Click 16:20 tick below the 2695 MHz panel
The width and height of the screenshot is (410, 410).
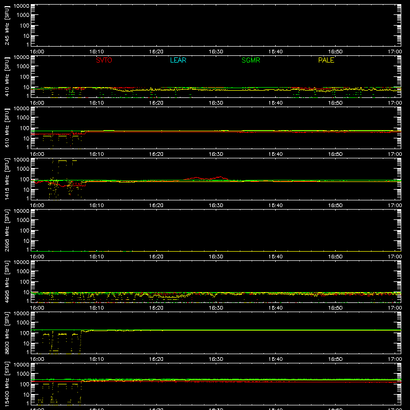(x=156, y=257)
